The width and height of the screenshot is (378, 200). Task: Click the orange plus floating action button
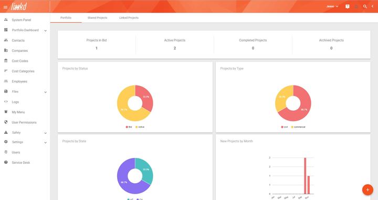367,190
